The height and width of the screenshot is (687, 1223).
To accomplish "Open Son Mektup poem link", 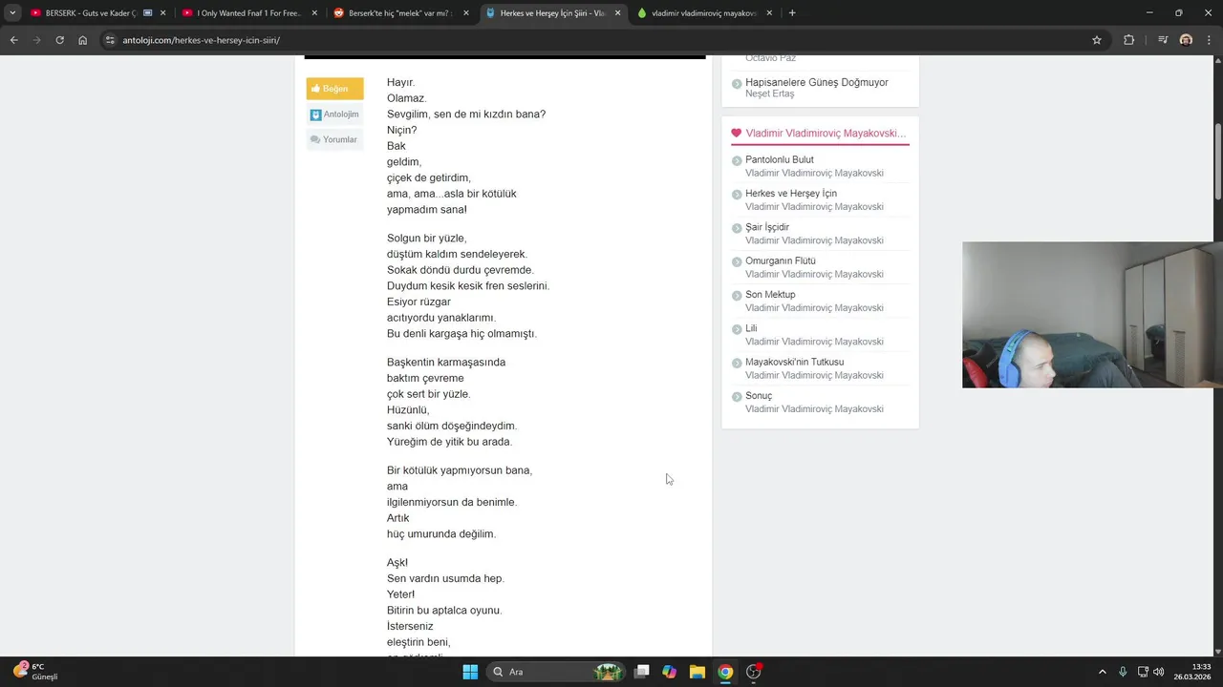I will point(770,295).
